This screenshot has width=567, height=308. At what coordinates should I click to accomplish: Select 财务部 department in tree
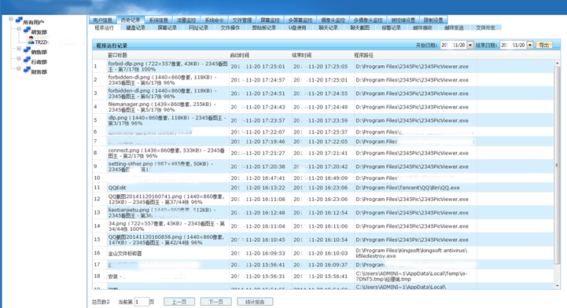39,71
